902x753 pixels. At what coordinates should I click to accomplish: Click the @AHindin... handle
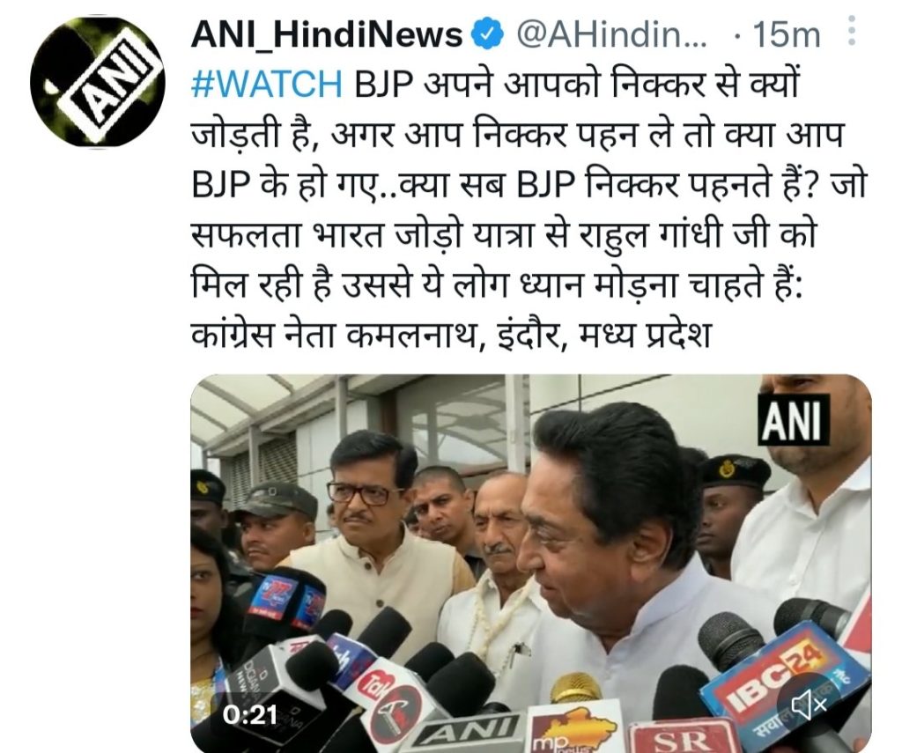click(x=612, y=35)
